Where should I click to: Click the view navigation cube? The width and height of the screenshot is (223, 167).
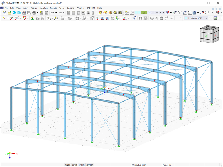click(209, 34)
